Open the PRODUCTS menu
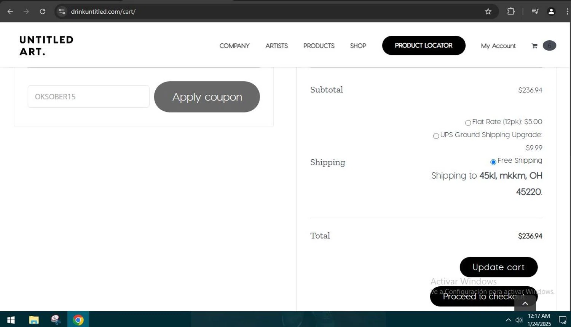571x327 pixels. coord(319,46)
